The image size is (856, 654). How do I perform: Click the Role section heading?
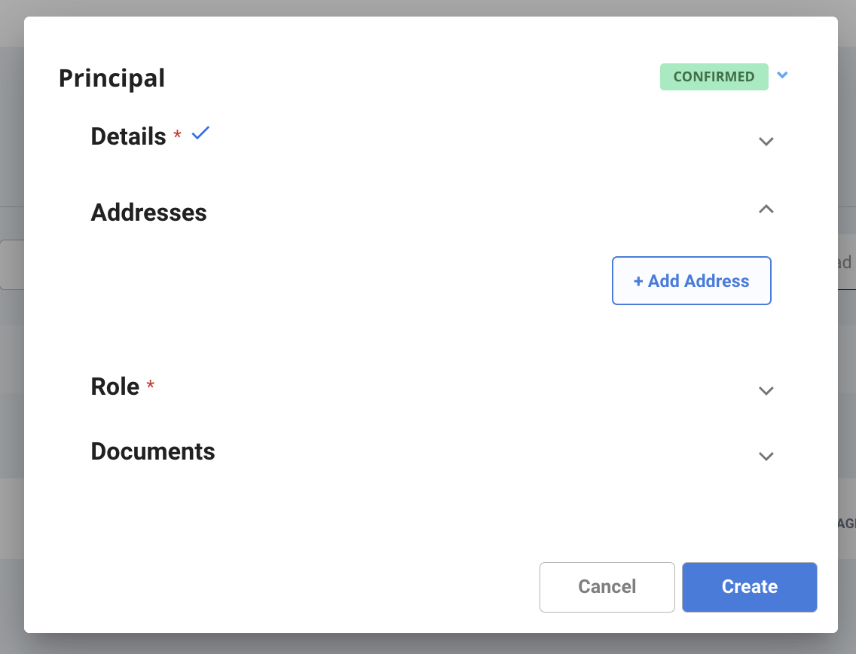[115, 387]
